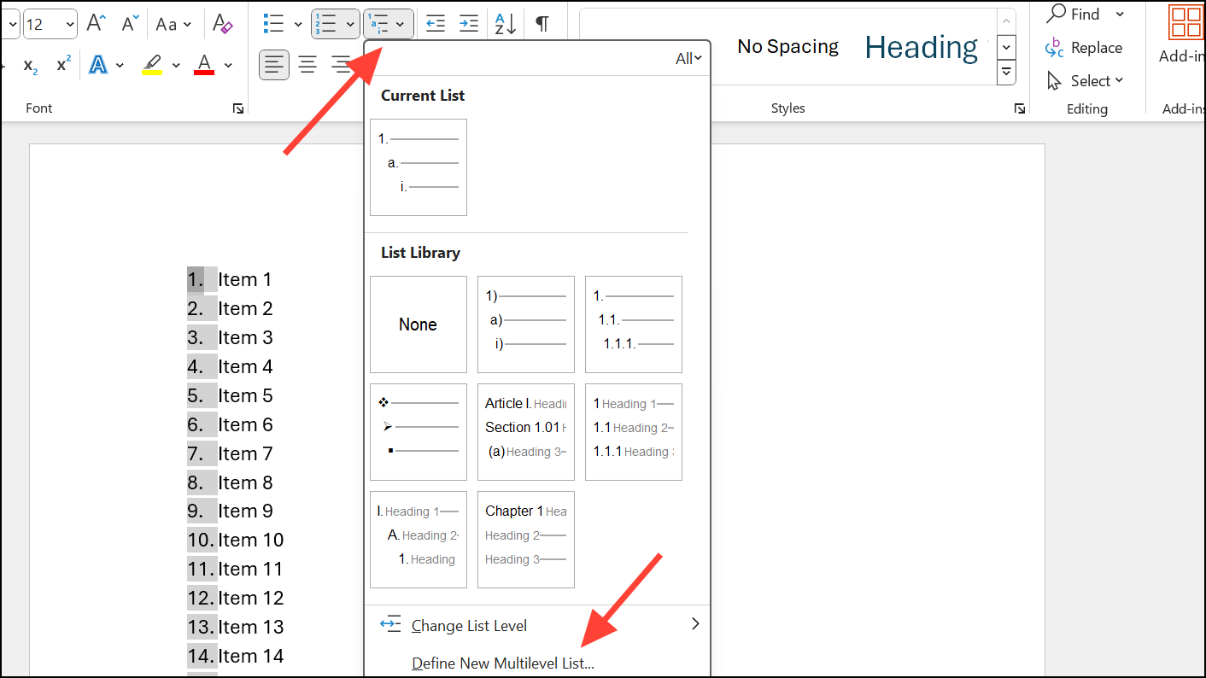Open the font size dropdown
Image resolution: width=1206 pixels, height=678 pixels.
pyautogui.click(x=68, y=24)
